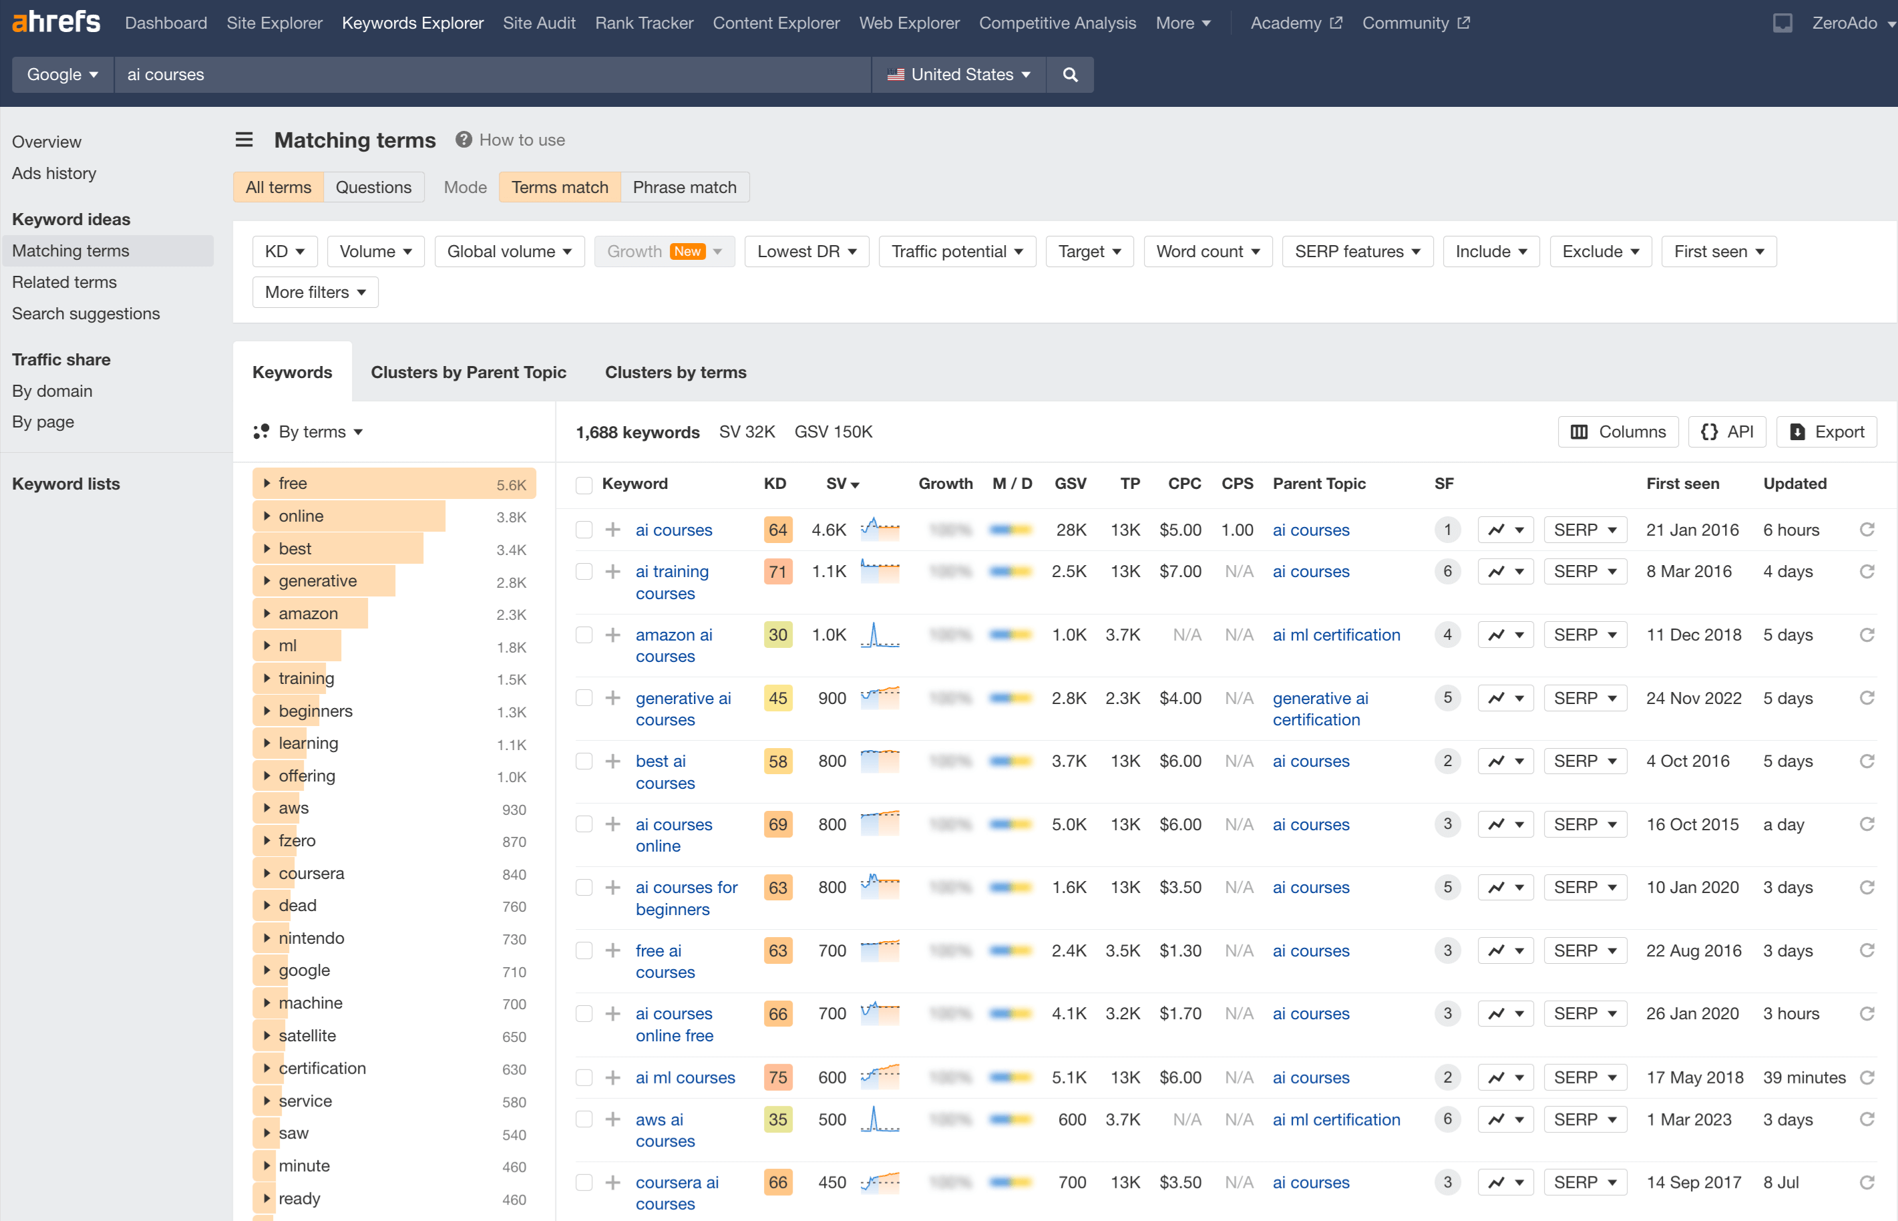Open trend chart button for 'ai courses'
Viewport: 1898px width, 1221px height.
coord(1506,530)
